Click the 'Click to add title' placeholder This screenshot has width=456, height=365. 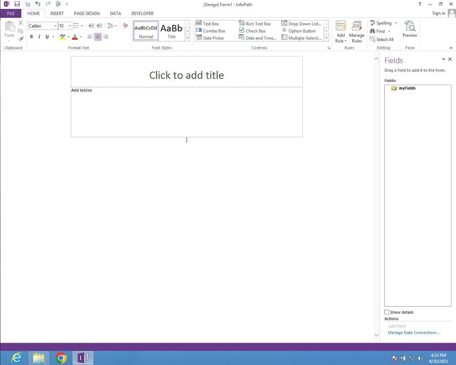186,75
